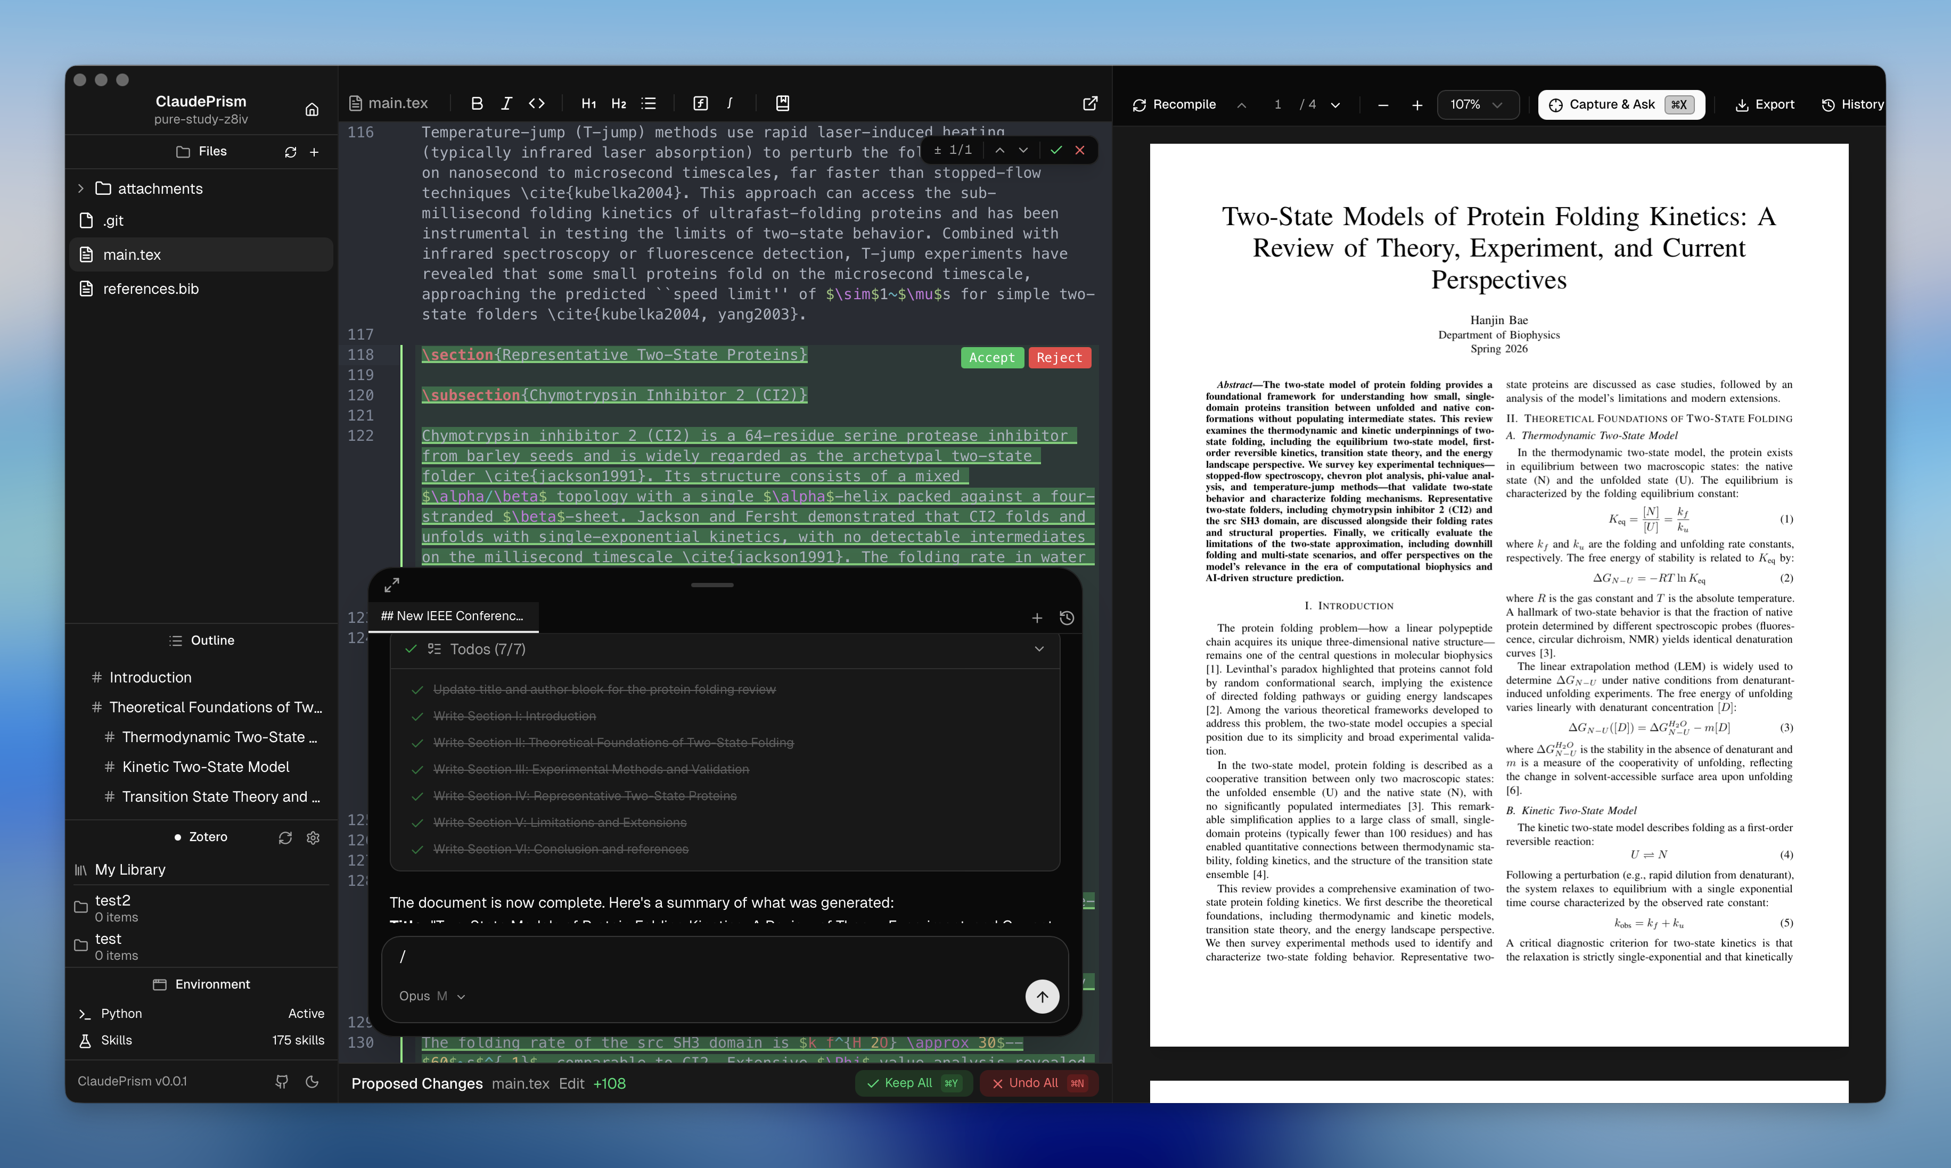Zoom in the PDF preview
1951x1168 pixels.
coord(1416,105)
